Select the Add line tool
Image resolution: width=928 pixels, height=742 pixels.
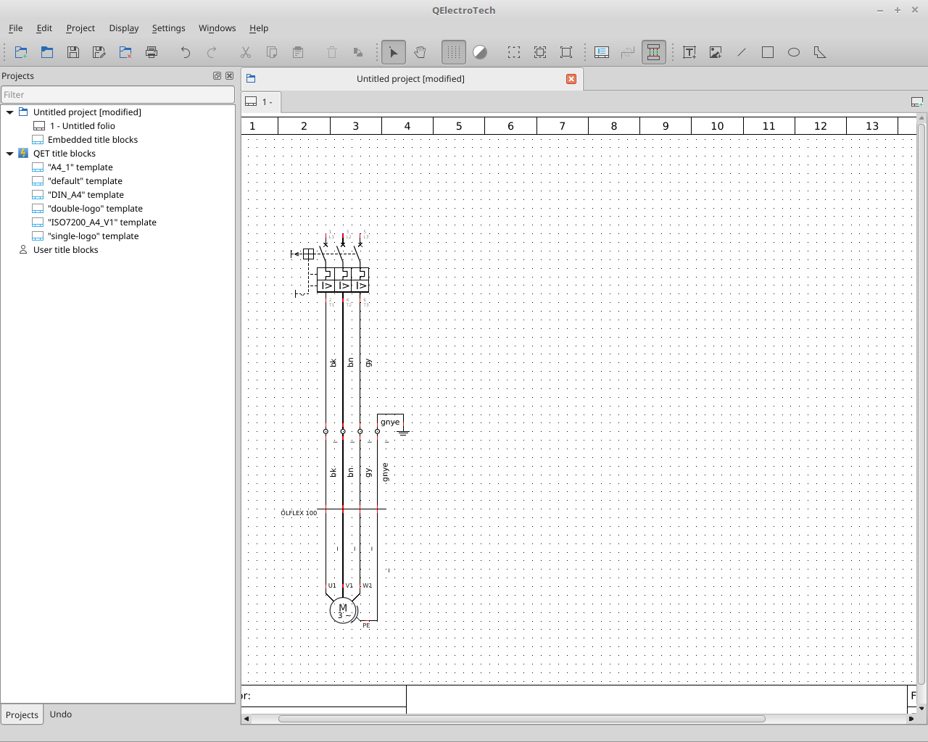click(x=742, y=52)
